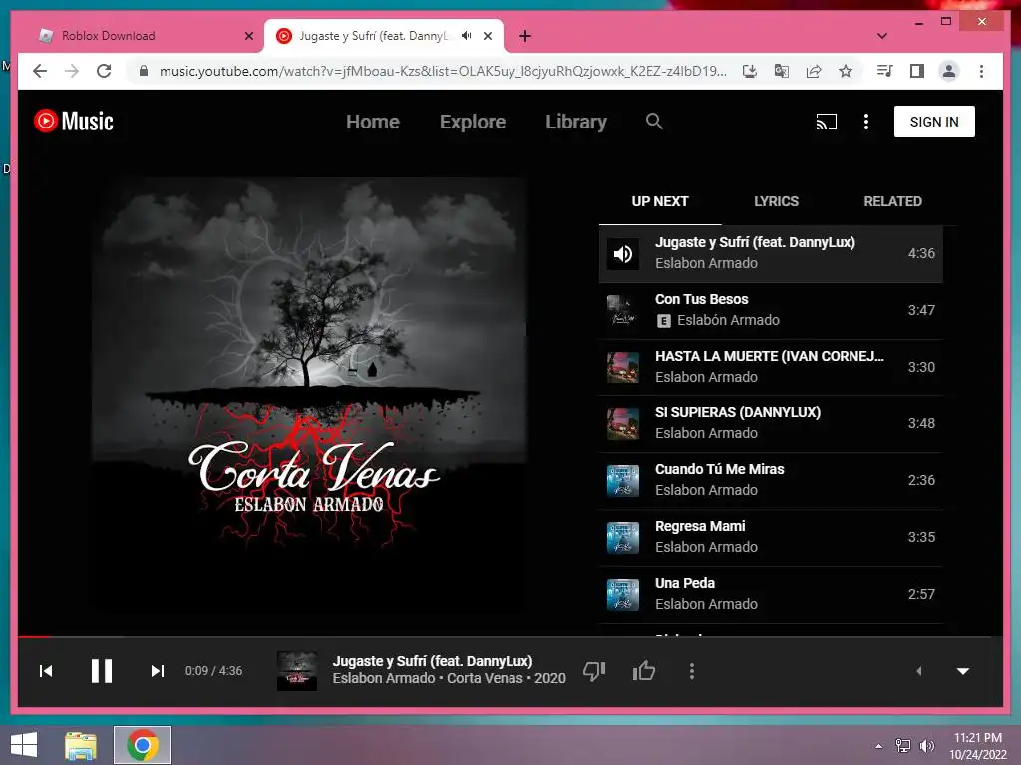The image size is (1021, 765).
Task: Open system volume from tray
Action: [x=926, y=746]
